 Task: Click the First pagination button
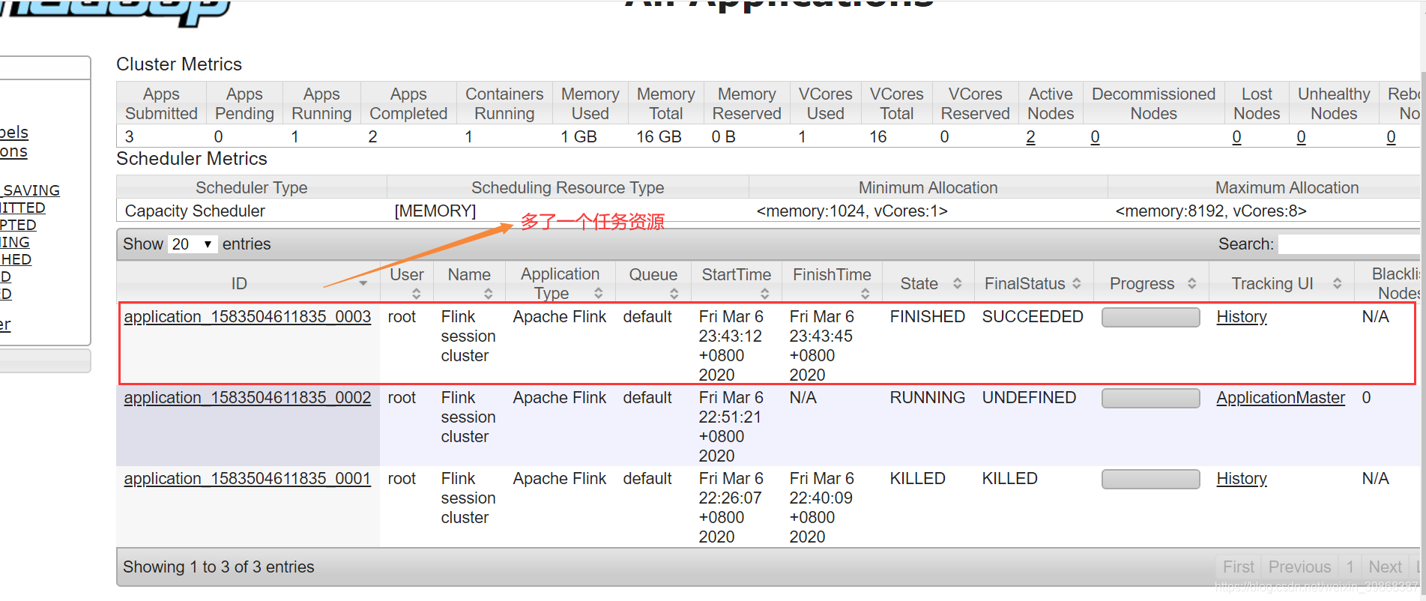click(x=1238, y=567)
